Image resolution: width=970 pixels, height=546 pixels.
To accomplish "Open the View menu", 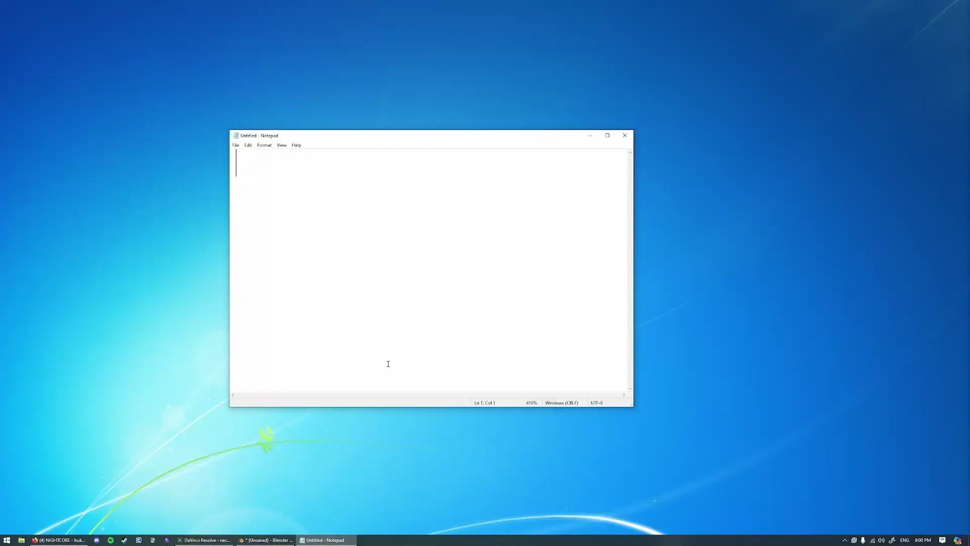I will [x=281, y=145].
